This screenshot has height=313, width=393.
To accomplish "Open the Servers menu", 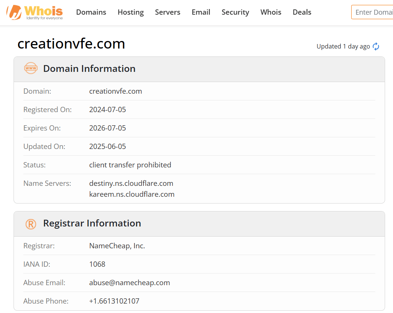I will click(168, 12).
